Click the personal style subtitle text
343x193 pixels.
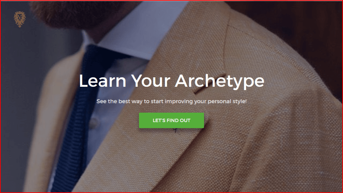click(171, 101)
